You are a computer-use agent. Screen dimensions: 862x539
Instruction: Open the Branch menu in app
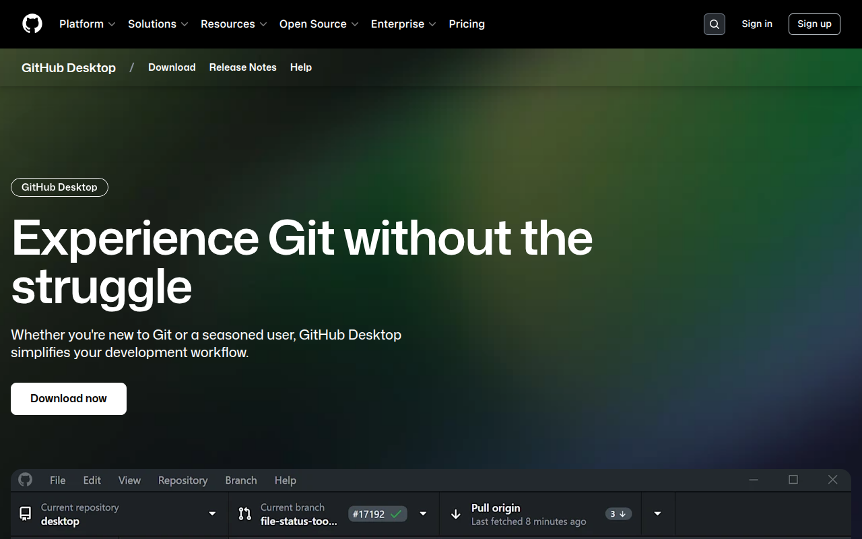(241, 480)
